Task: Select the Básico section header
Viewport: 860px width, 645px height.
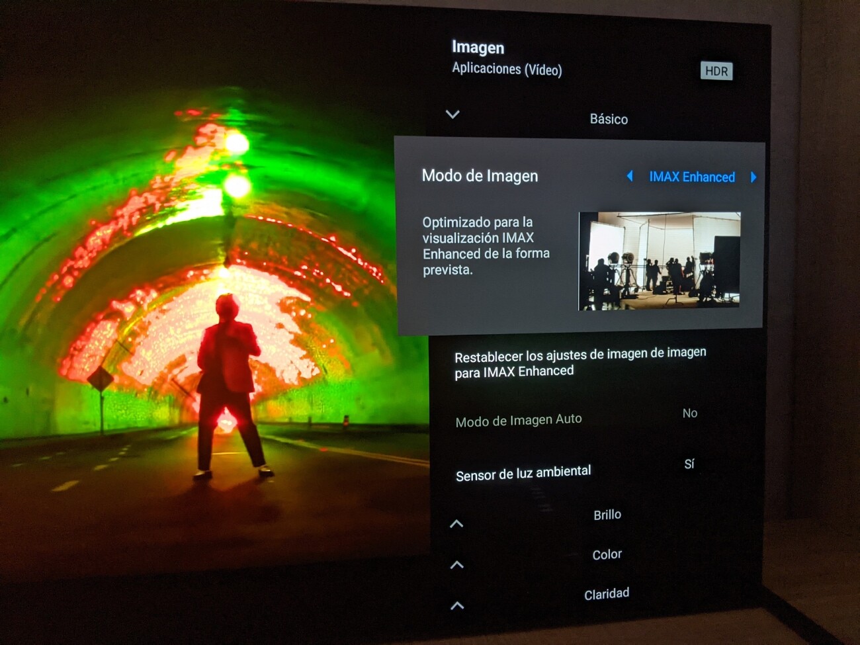Action: [609, 119]
